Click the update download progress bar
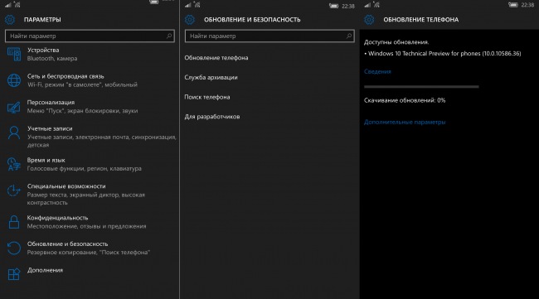539x299 pixels. point(421,87)
